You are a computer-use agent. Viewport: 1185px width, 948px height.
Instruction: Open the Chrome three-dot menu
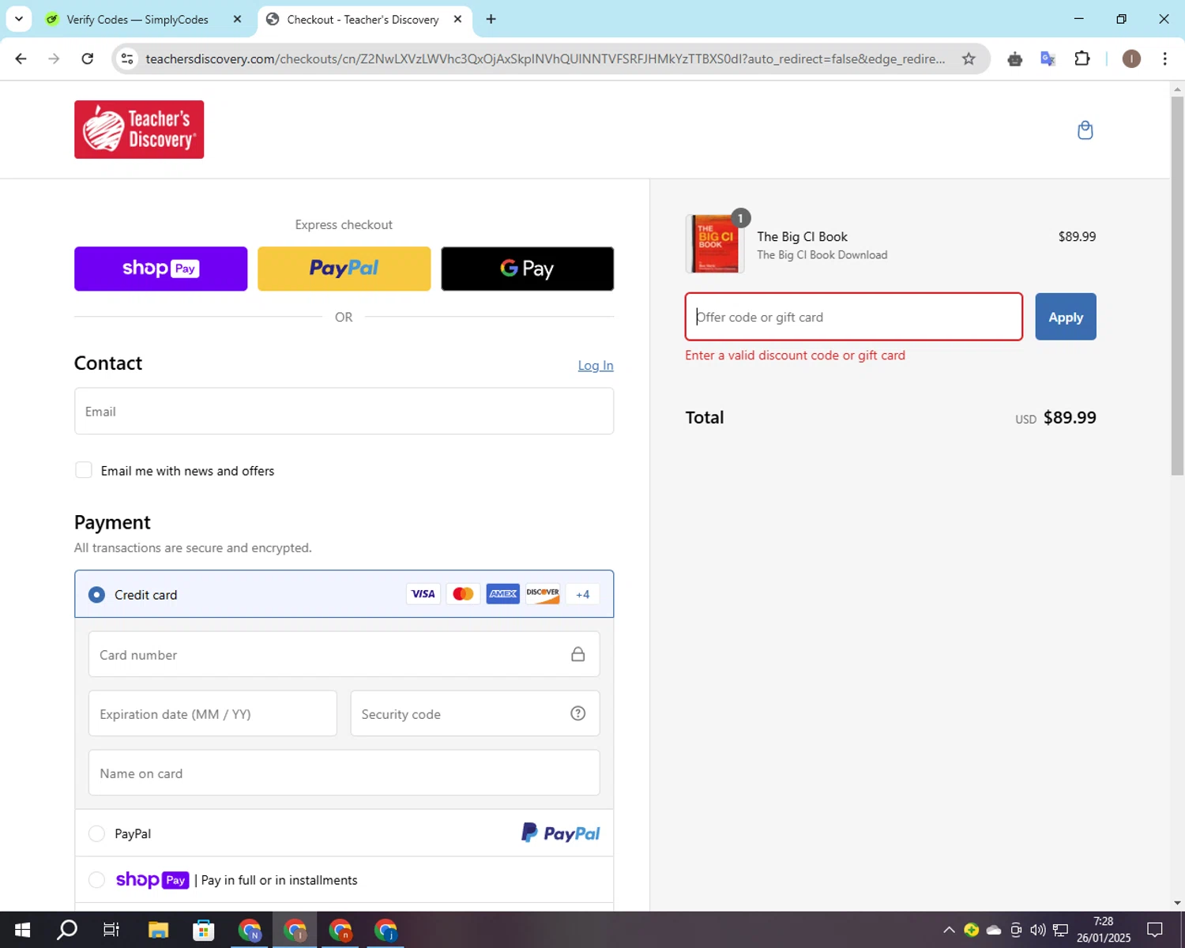(x=1164, y=58)
